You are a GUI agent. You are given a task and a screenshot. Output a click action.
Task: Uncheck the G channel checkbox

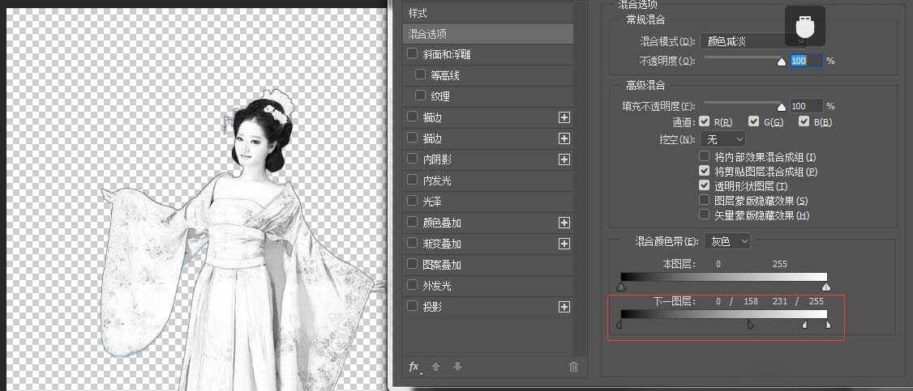(754, 121)
